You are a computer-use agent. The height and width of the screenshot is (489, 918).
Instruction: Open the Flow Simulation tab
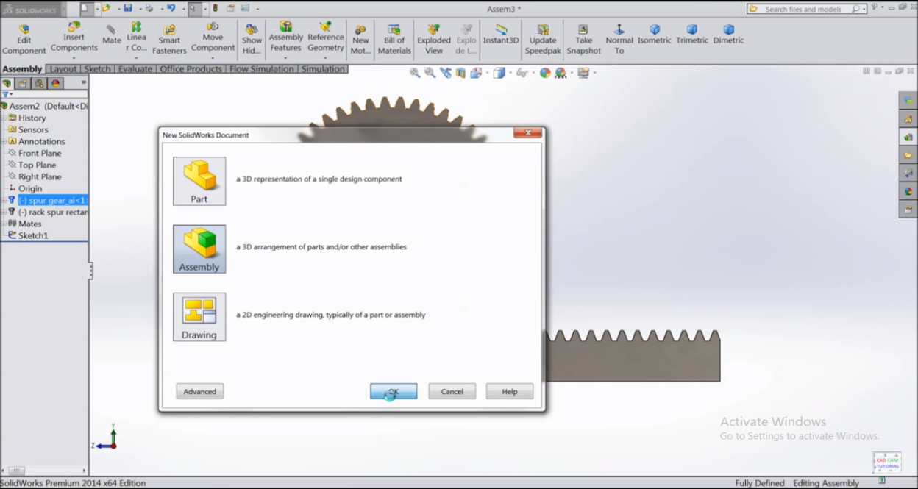(x=261, y=69)
